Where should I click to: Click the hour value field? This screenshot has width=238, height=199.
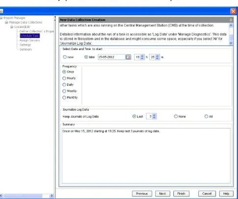138,57
